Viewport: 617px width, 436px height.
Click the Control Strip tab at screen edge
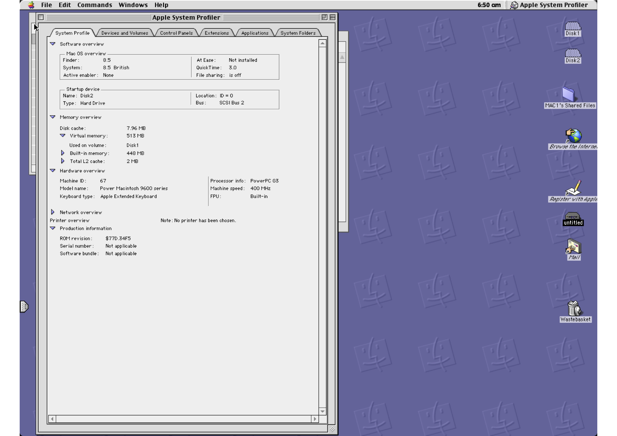click(x=24, y=307)
